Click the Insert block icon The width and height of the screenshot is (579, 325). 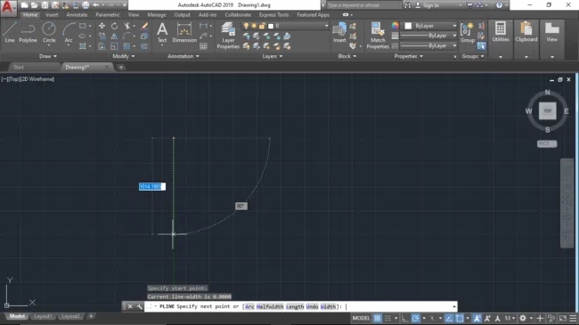pyautogui.click(x=339, y=32)
